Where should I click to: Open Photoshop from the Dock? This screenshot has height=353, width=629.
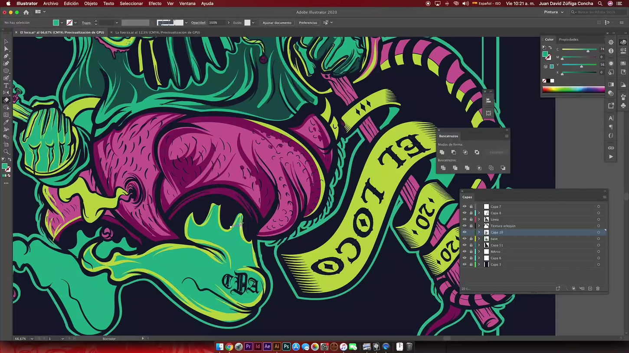pos(286,347)
